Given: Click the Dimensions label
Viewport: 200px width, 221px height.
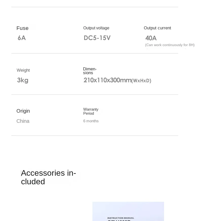Looking at the screenshot, I should pyautogui.click(x=90, y=71).
